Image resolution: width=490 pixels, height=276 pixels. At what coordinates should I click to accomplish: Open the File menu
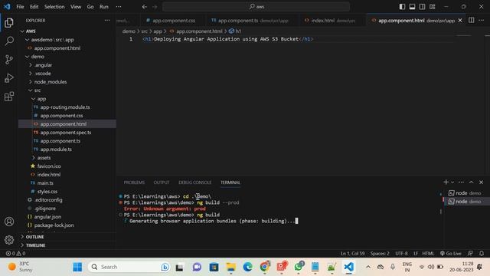[x=21, y=7]
